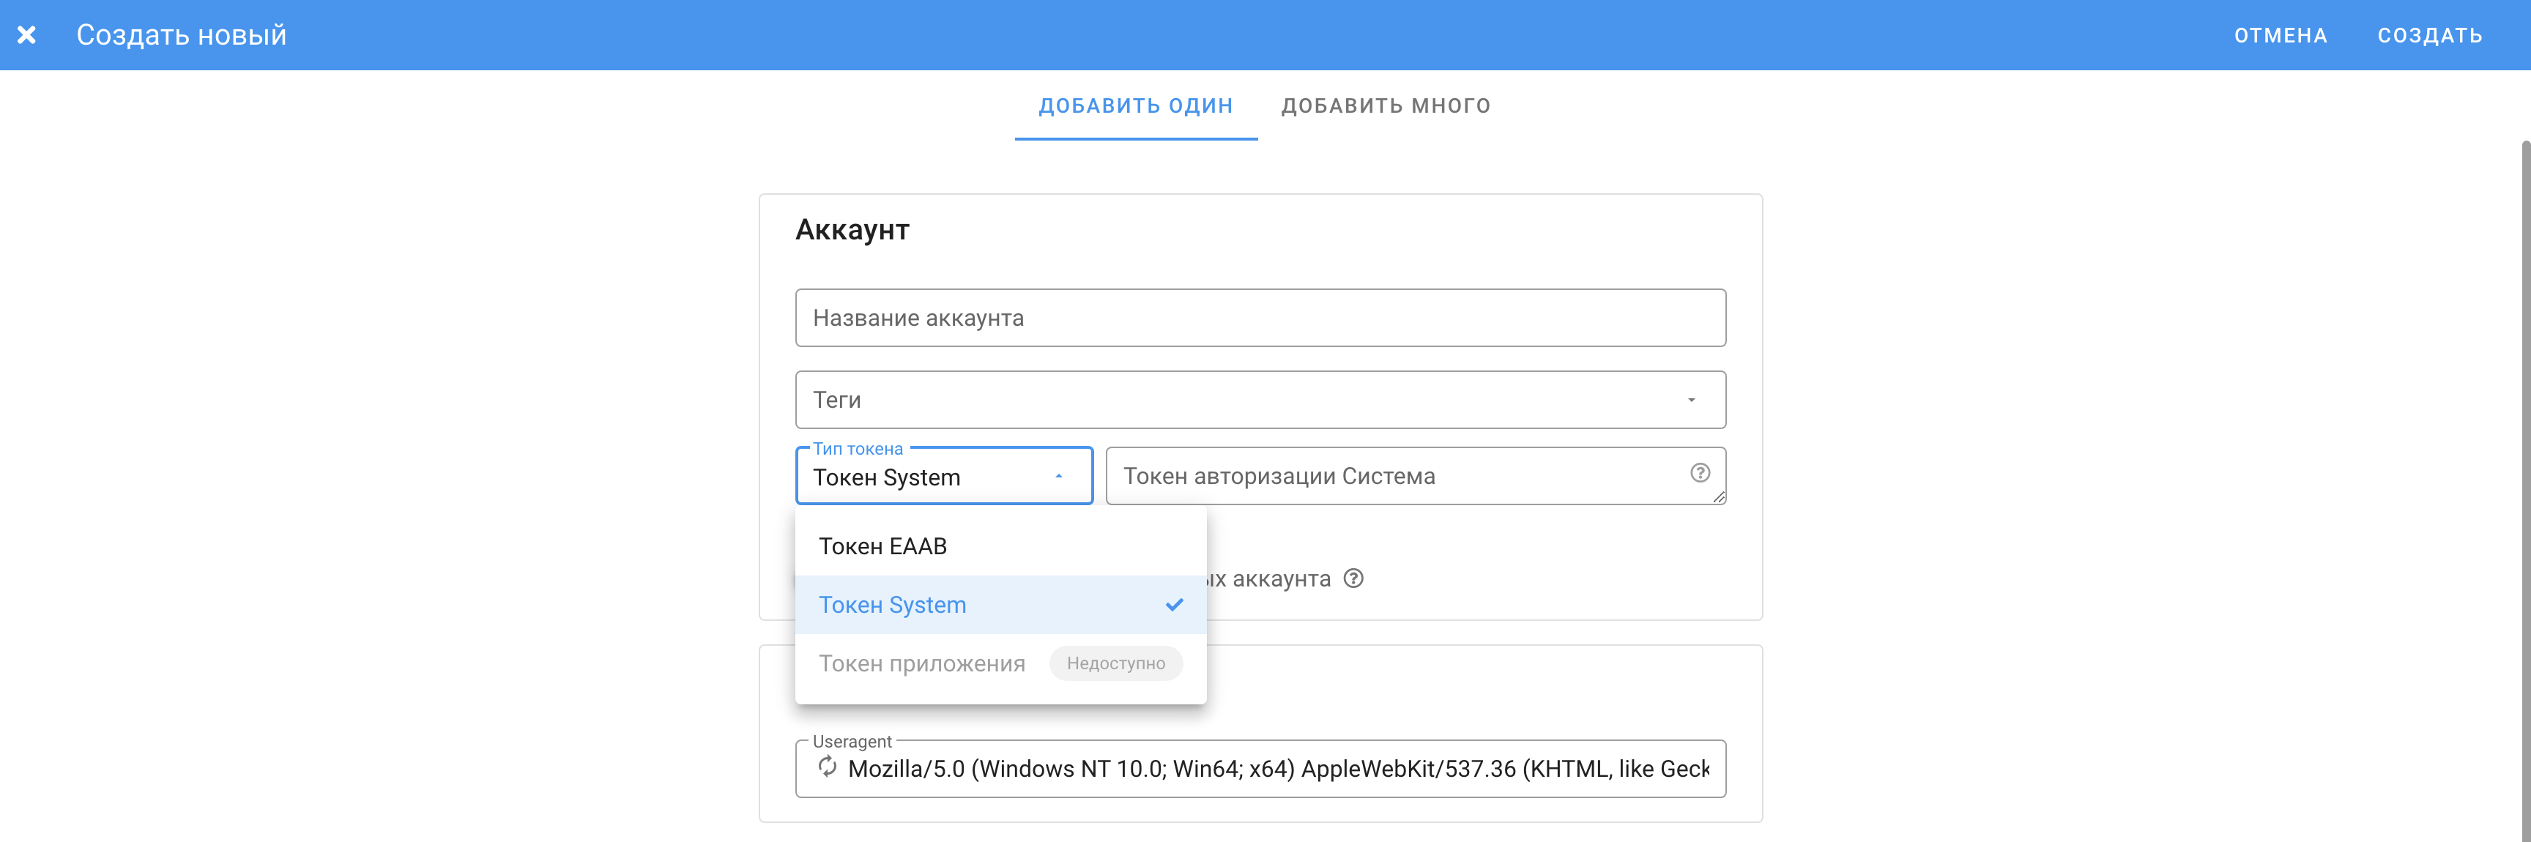
Task: Click the Создать новый title text
Action: (x=182, y=35)
